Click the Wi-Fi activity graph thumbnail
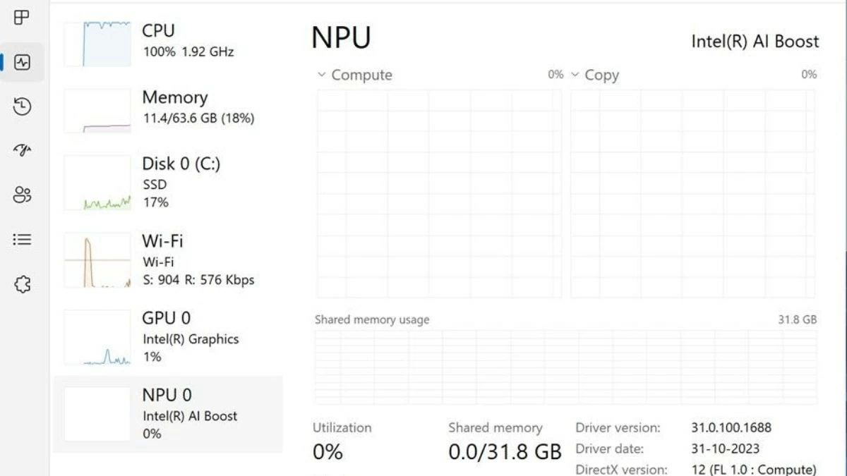 point(97,260)
